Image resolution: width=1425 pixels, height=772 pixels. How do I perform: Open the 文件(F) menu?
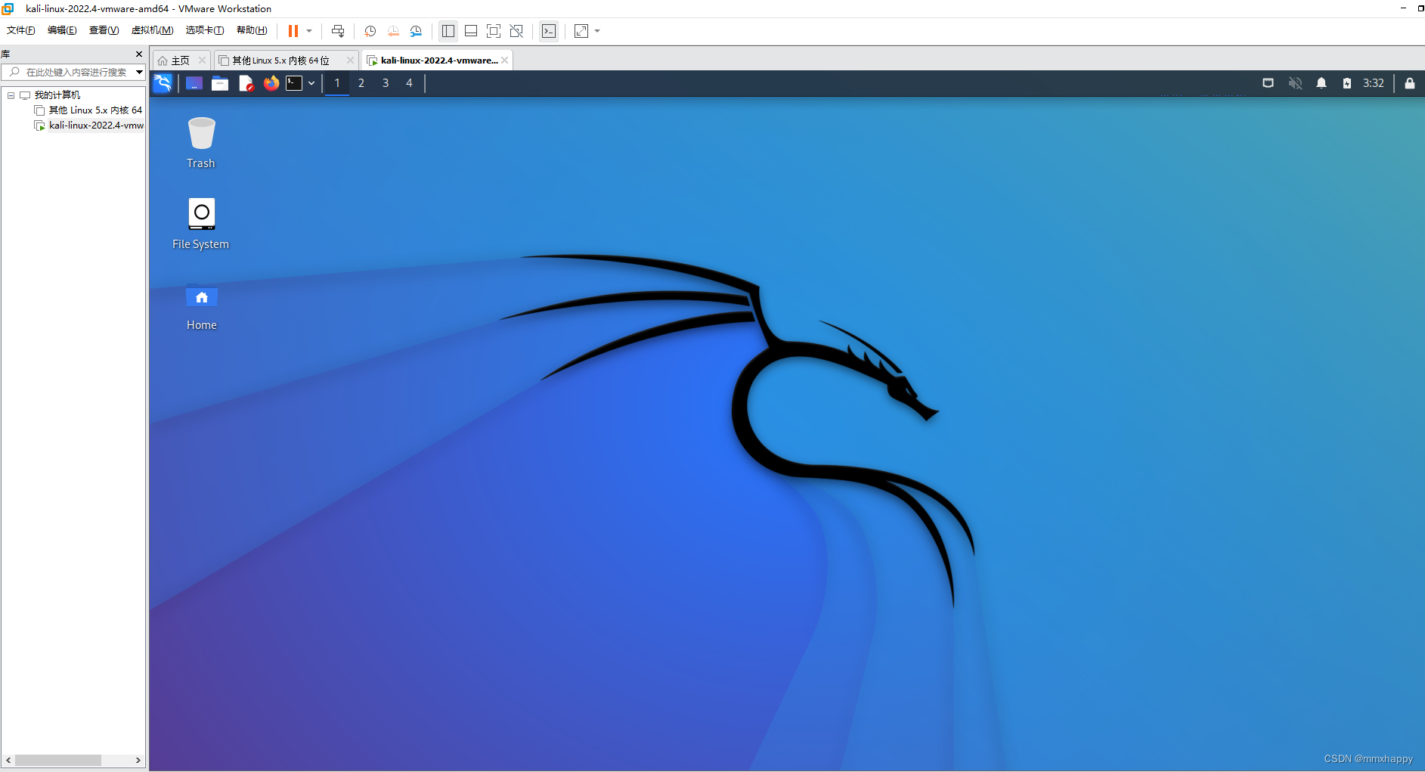(21, 30)
